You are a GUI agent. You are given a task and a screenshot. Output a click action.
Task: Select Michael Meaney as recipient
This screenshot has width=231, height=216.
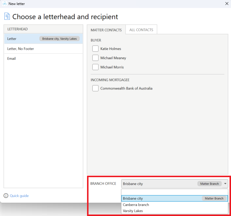pos(95,58)
